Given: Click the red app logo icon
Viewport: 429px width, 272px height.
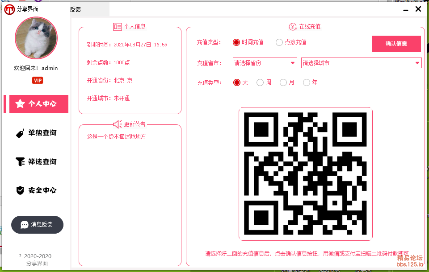Looking at the screenshot, I should [9, 9].
